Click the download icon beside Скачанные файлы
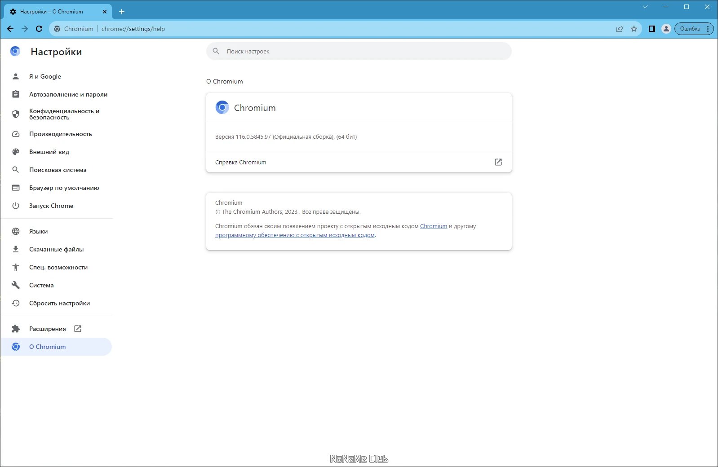Image resolution: width=718 pixels, height=467 pixels. [x=16, y=249]
